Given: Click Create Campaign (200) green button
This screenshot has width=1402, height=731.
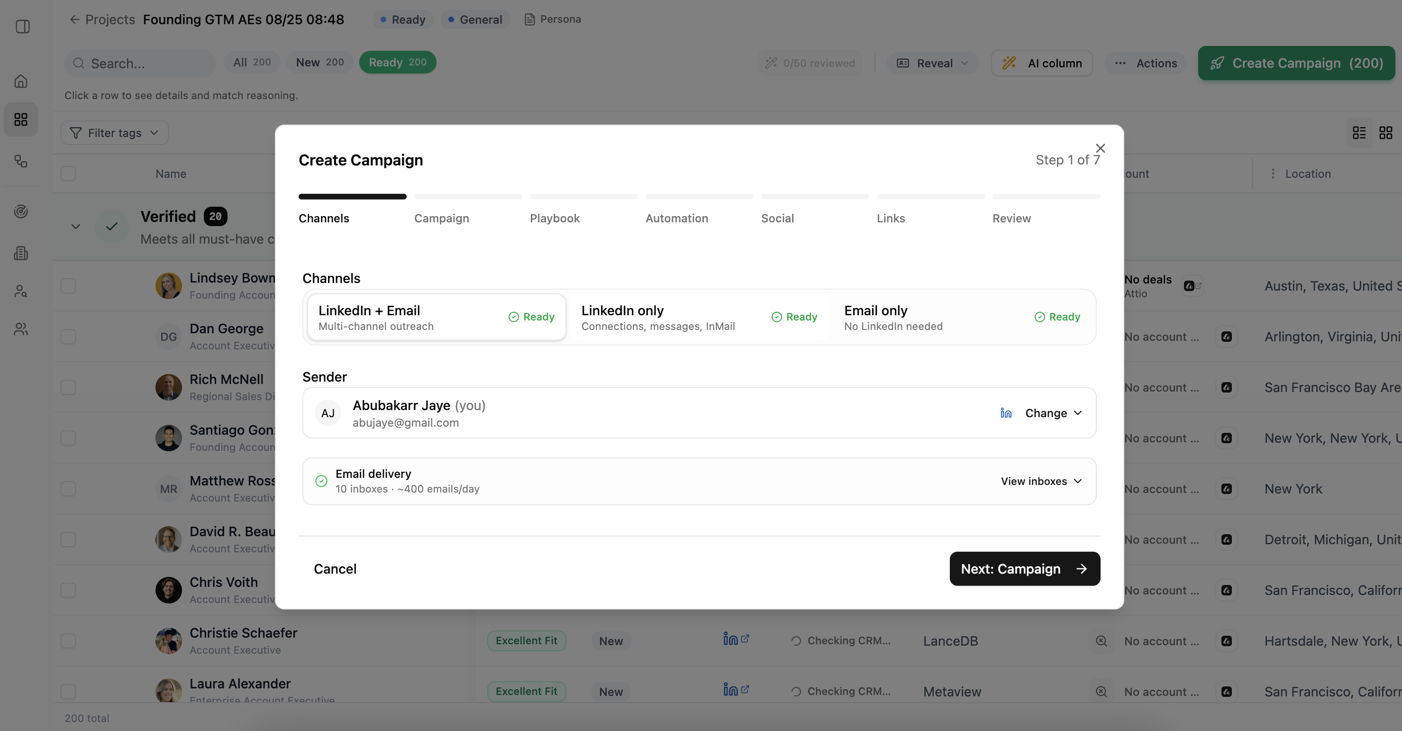Looking at the screenshot, I should click(x=1296, y=63).
